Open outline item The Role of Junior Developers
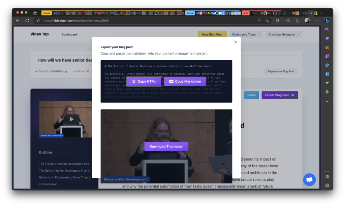Viewport: 345px width, 206px height. 64,171
